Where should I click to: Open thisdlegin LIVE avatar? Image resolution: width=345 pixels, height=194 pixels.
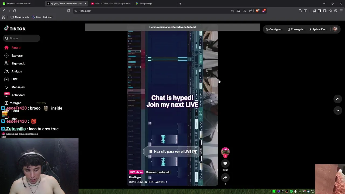pos(225,152)
